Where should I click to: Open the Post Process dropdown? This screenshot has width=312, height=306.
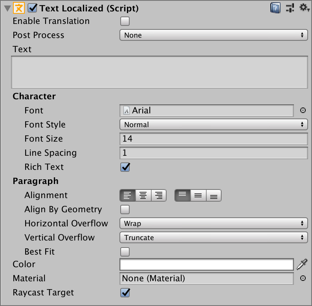point(214,35)
